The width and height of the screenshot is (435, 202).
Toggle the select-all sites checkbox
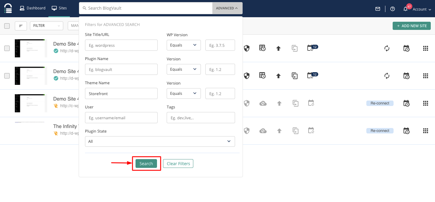tap(7, 26)
